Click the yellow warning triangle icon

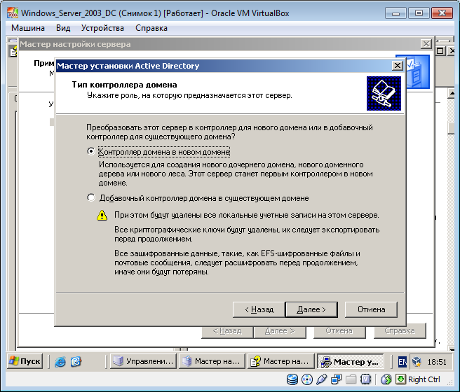tap(102, 215)
